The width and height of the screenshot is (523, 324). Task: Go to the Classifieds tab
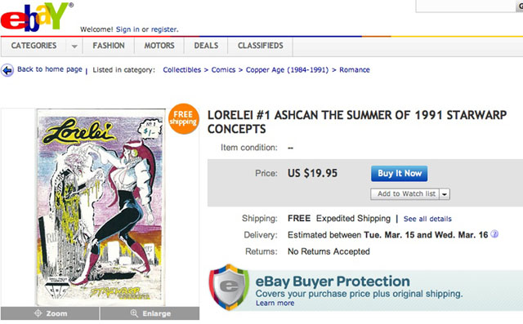point(261,46)
